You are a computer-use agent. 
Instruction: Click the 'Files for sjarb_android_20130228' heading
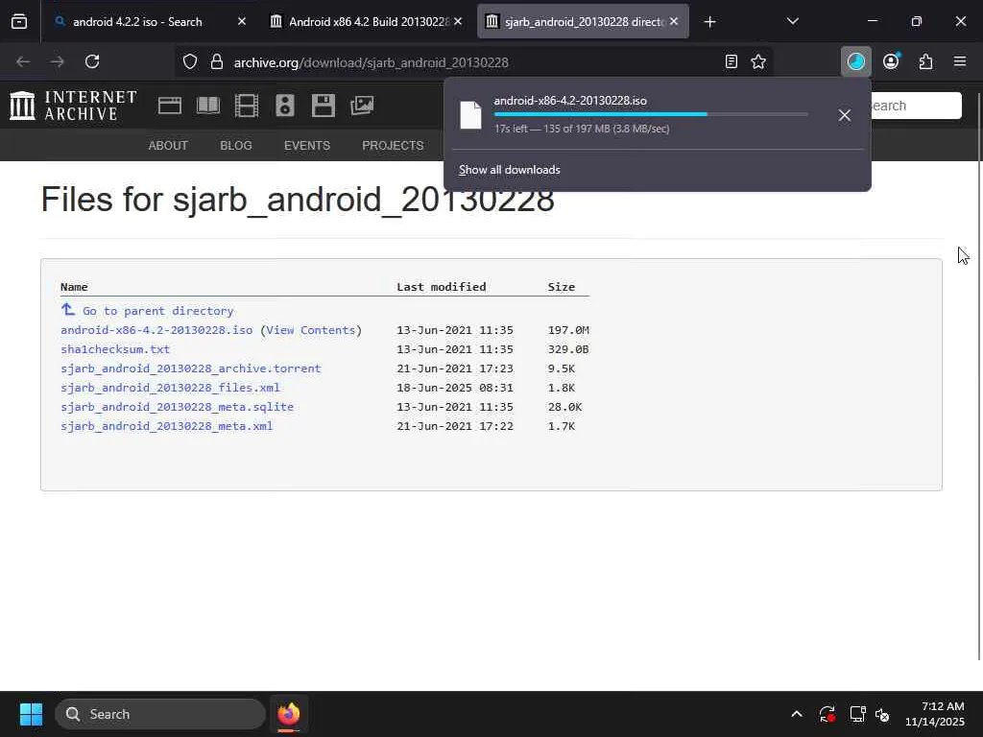[298, 200]
